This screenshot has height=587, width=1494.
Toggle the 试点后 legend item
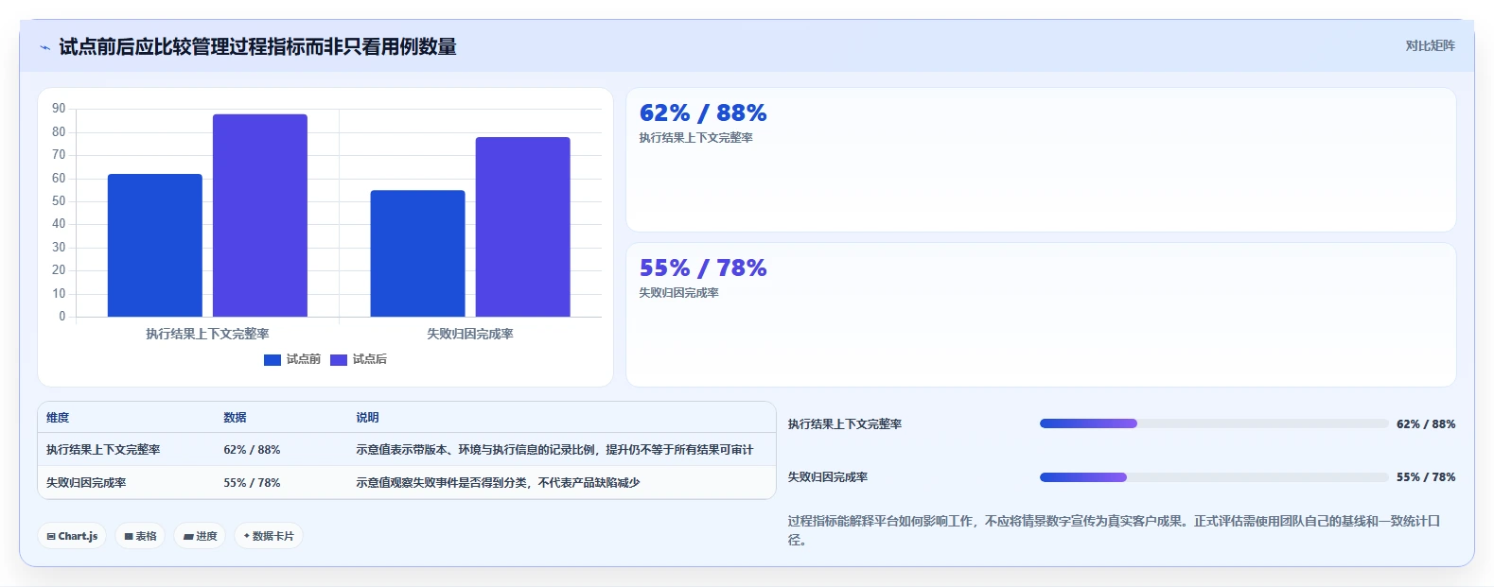click(x=359, y=359)
